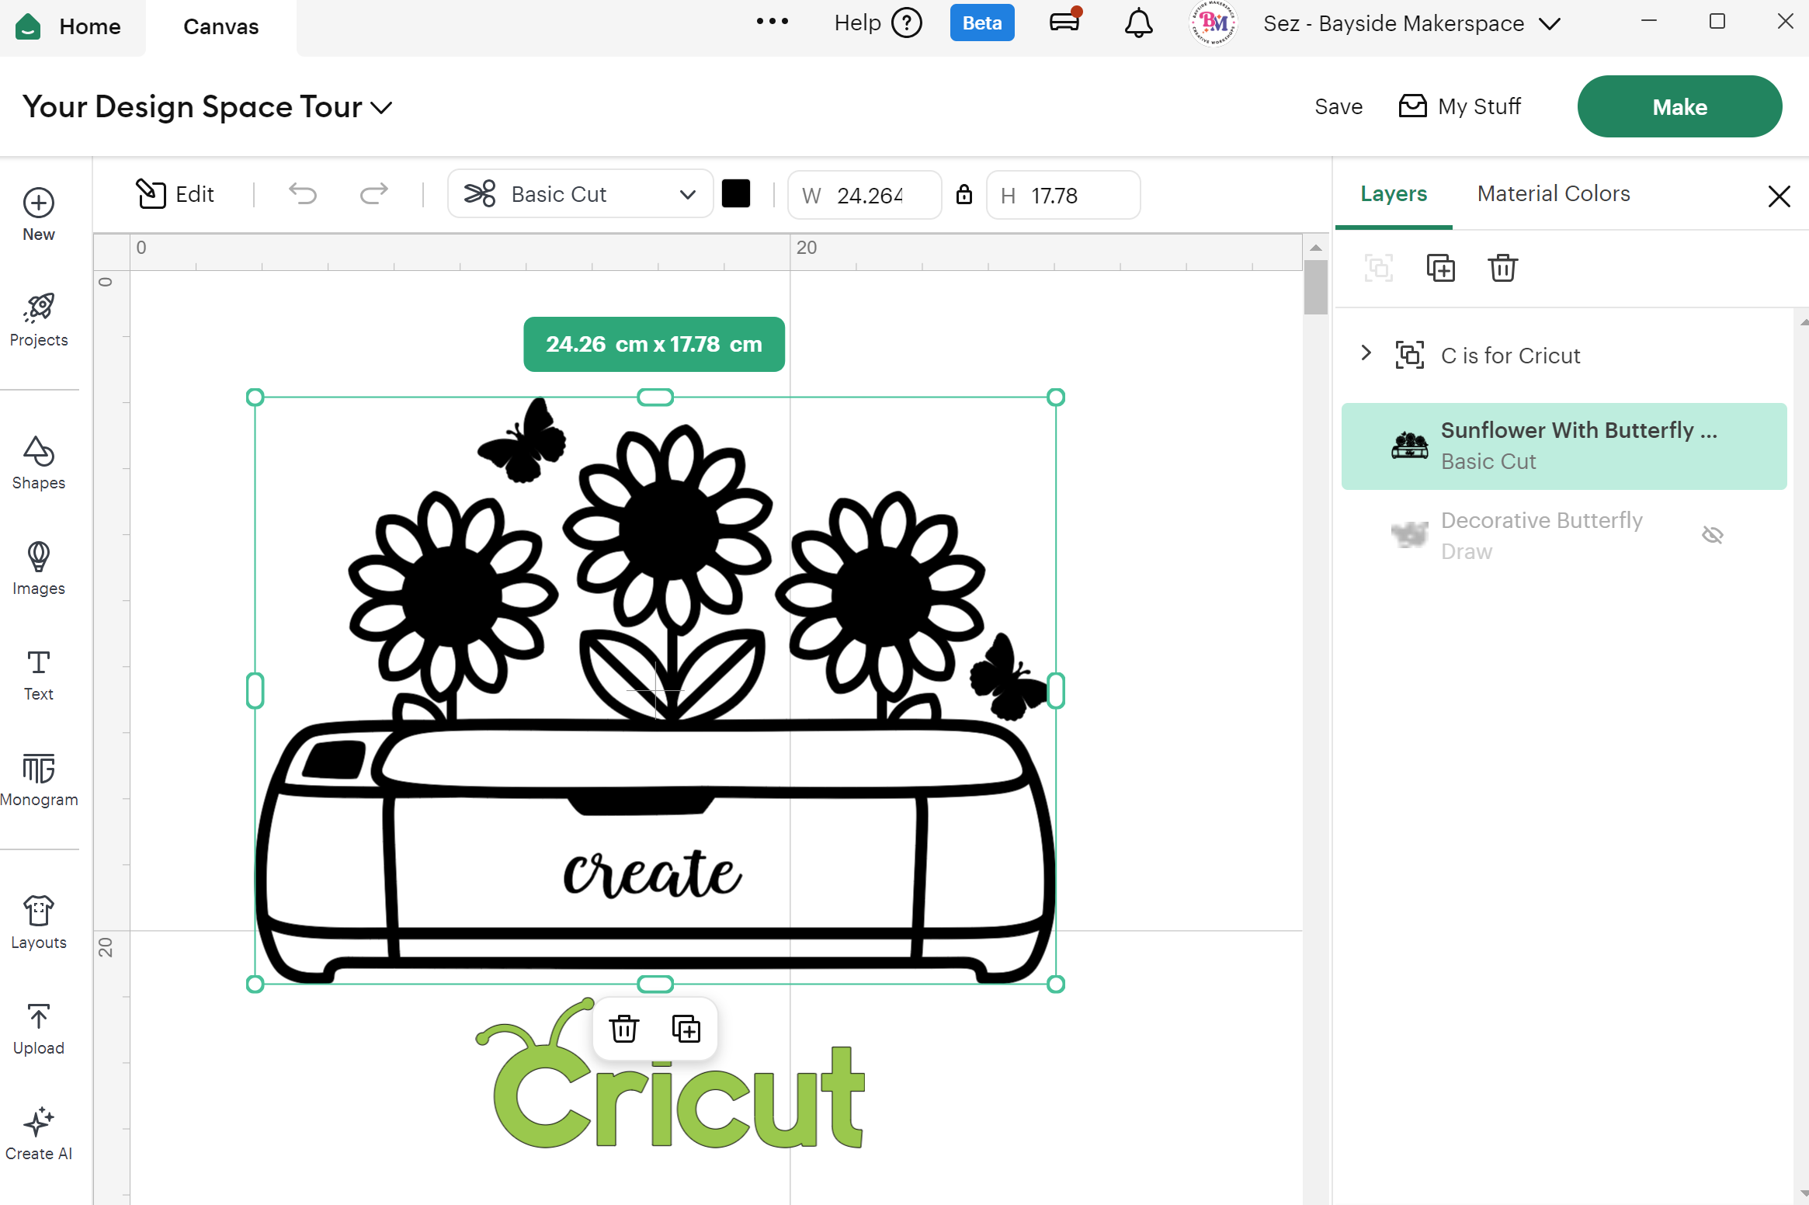Show the hidden Decorative Butterfly layer

point(1712,535)
